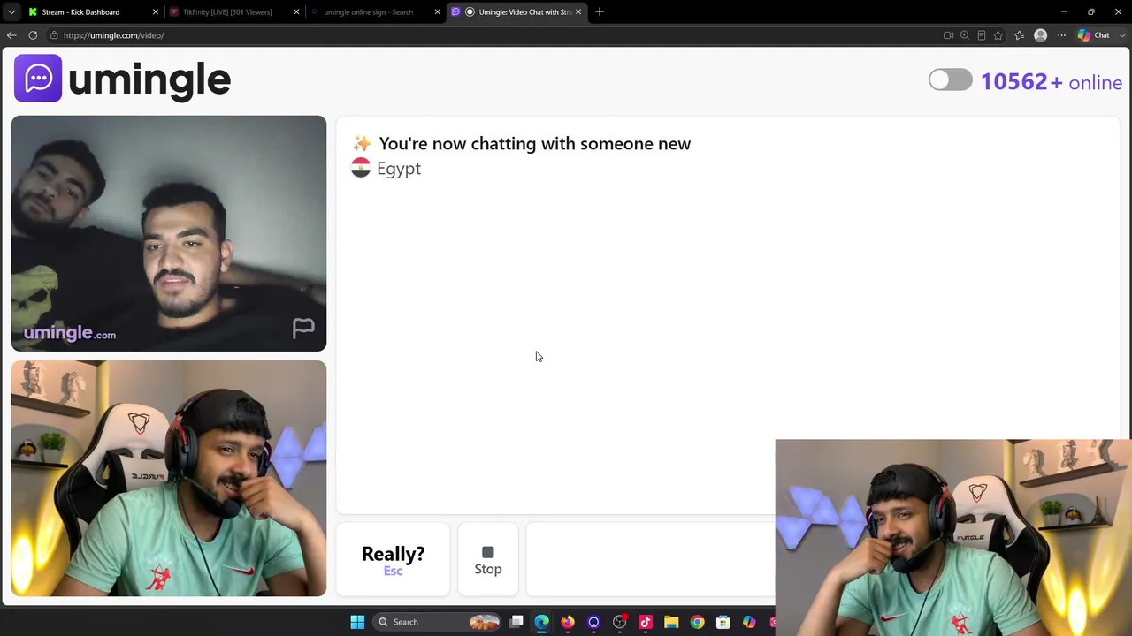Click your own webcam preview
The height and width of the screenshot is (636, 1132).
(x=169, y=479)
